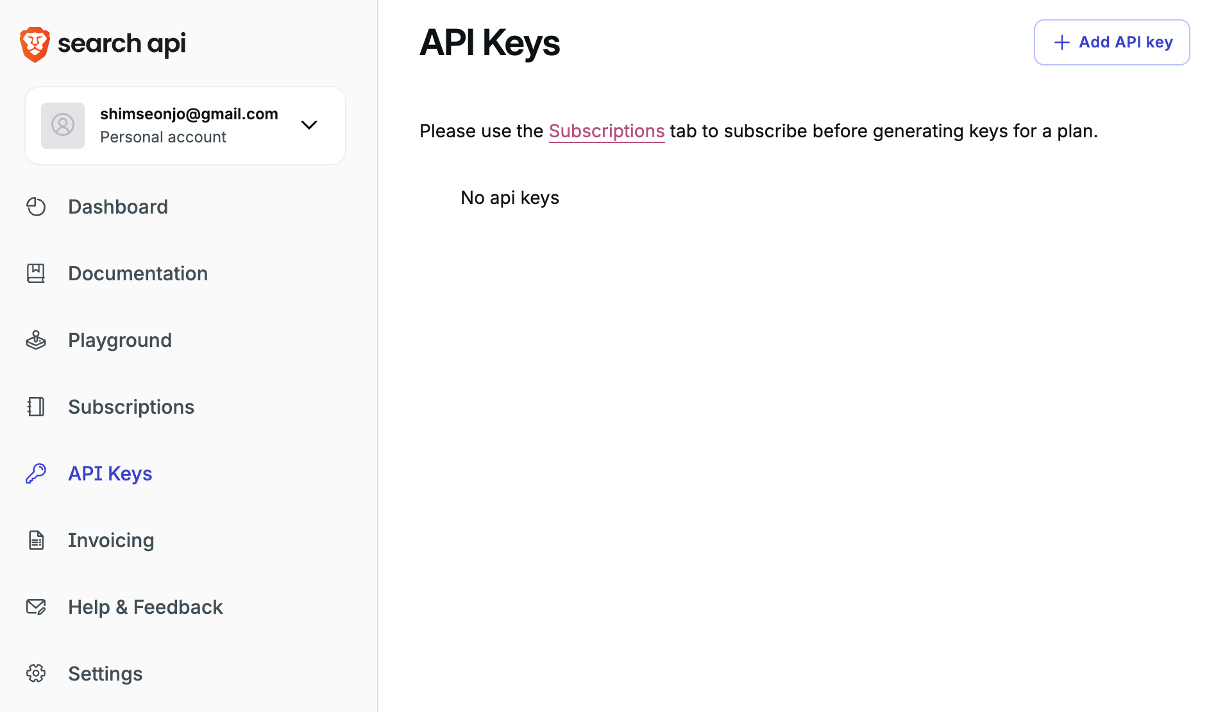Click the Documentation book icon
Screen dimensions: 1225x712
click(36, 273)
